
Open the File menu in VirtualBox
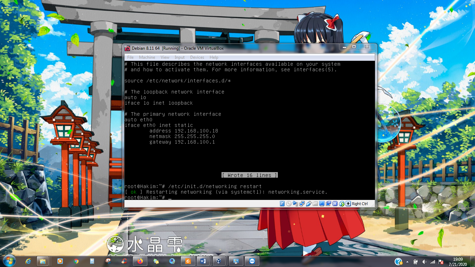(x=130, y=57)
